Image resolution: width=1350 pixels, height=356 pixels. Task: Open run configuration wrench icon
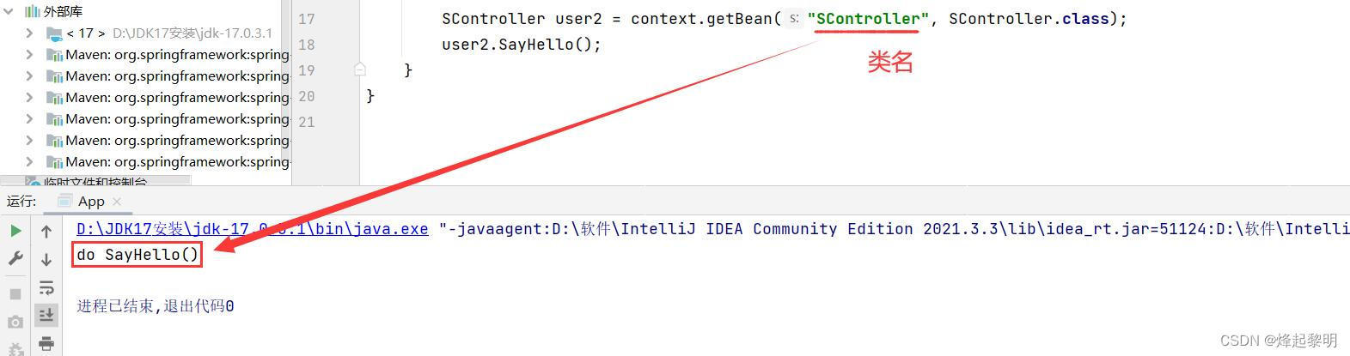[15, 257]
